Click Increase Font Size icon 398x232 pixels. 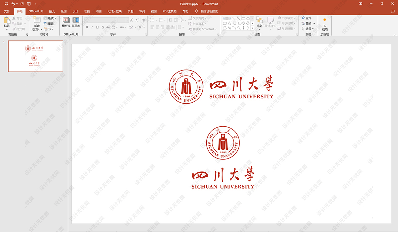point(132,20)
